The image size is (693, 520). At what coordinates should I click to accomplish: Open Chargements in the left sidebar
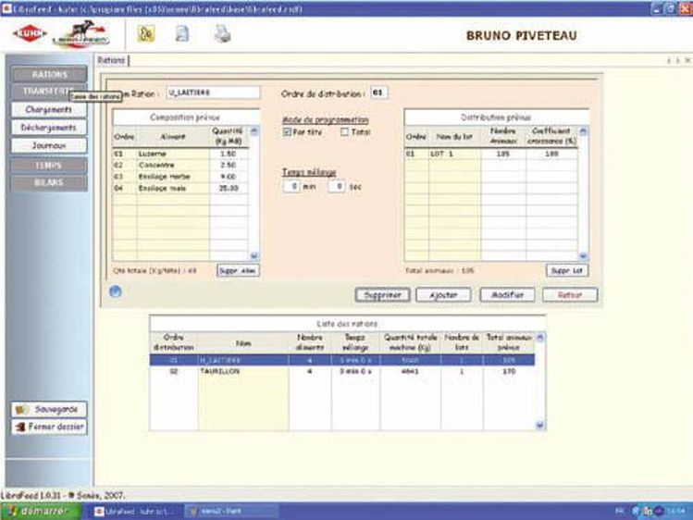[49, 109]
